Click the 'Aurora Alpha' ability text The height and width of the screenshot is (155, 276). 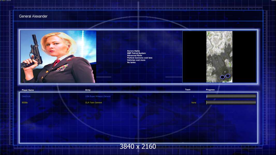click(x=133, y=51)
